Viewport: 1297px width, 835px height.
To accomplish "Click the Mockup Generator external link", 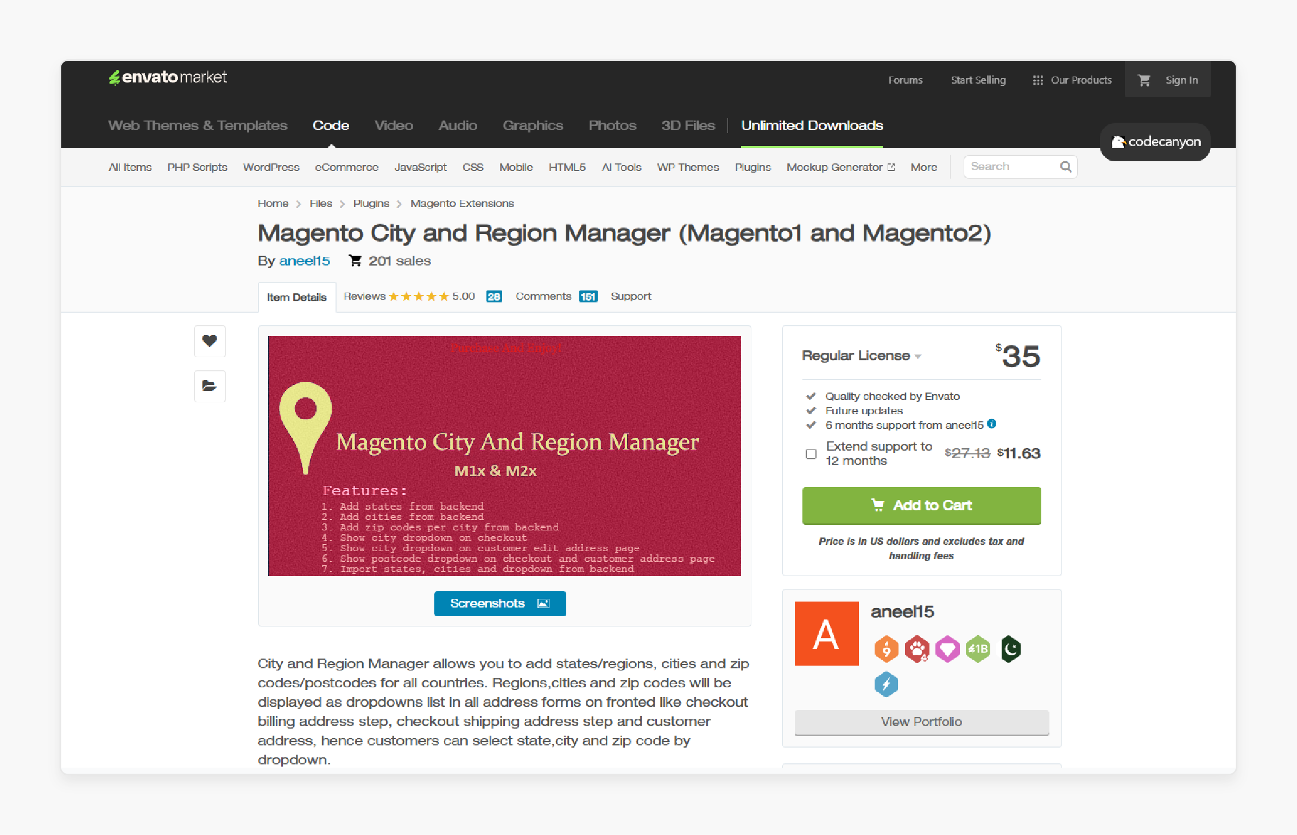I will point(840,167).
